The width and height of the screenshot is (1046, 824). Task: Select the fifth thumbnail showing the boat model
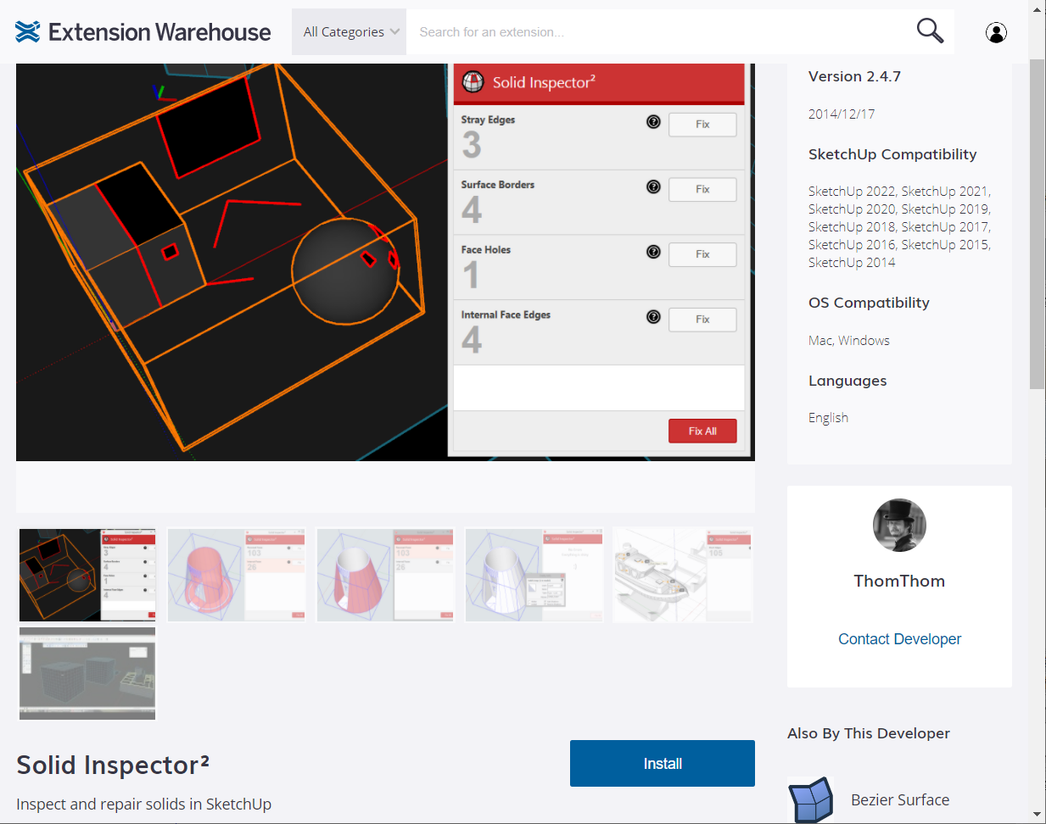[682, 575]
